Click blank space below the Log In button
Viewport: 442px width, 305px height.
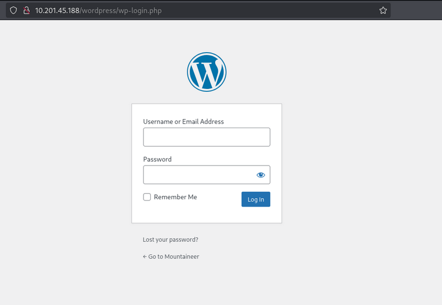256,215
